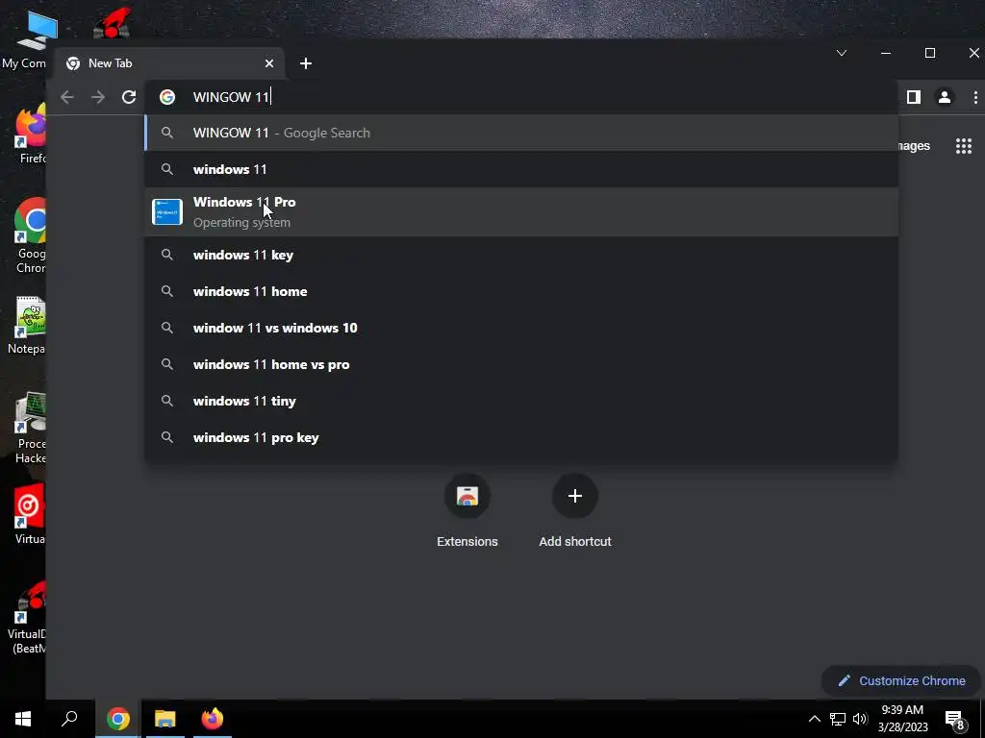
Task: Open the Extensions shortcut tile
Action: [x=467, y=511]
